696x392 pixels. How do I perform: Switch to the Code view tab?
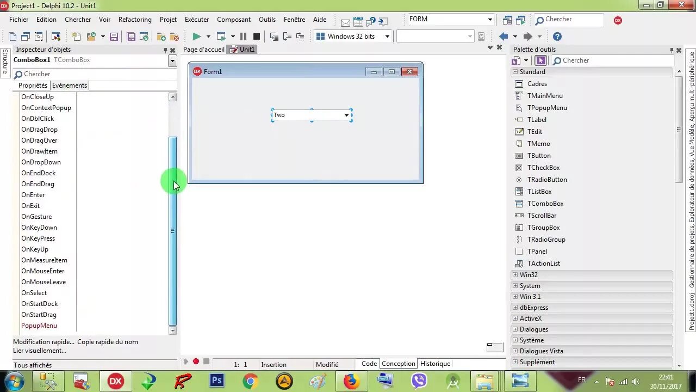tap(369, 364)
